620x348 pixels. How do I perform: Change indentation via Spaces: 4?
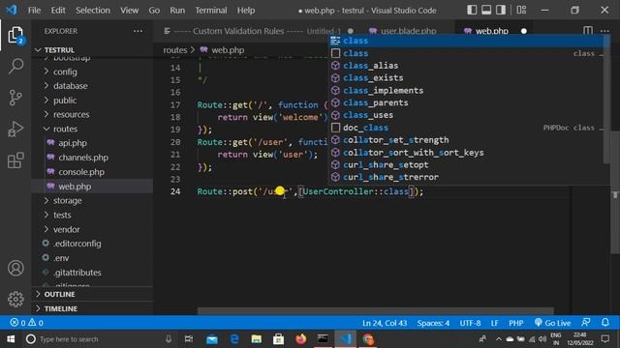pyautogui.click(x=433, y=323)
